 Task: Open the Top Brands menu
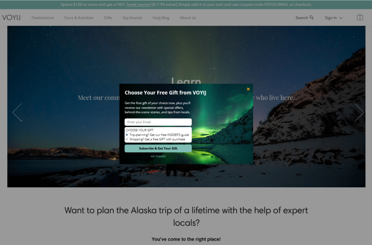click(x=132, y=18)
